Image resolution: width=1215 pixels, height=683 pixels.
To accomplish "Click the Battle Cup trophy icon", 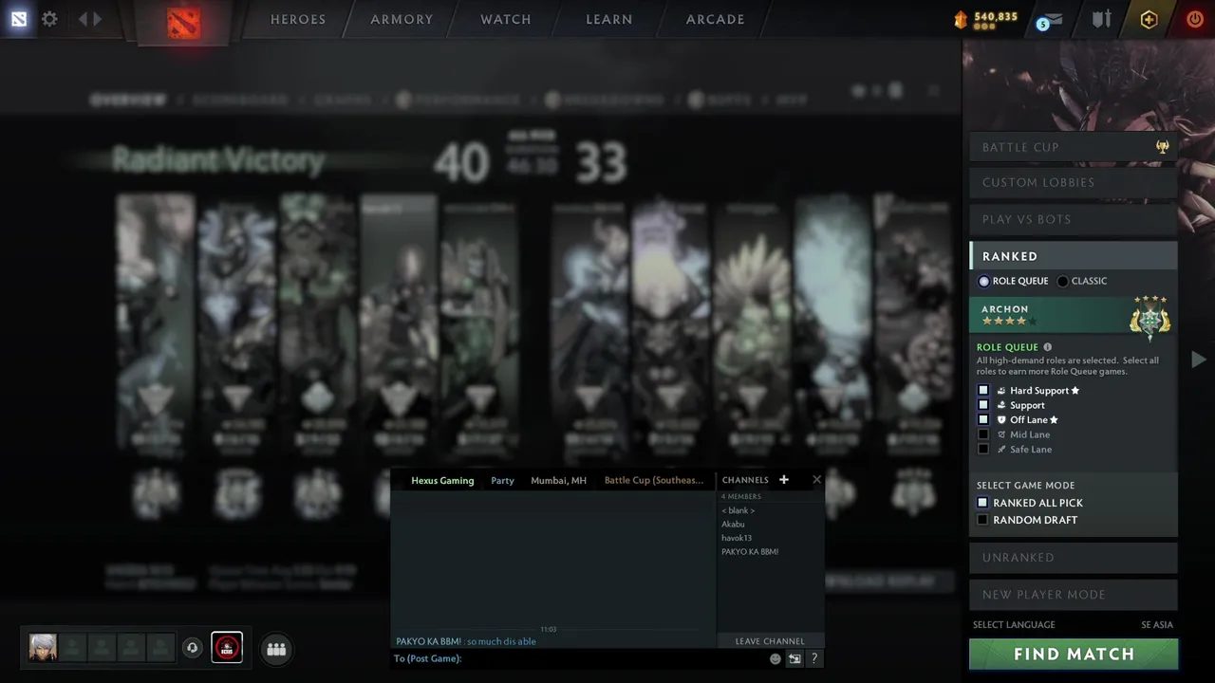I will tap(1162, 147).
